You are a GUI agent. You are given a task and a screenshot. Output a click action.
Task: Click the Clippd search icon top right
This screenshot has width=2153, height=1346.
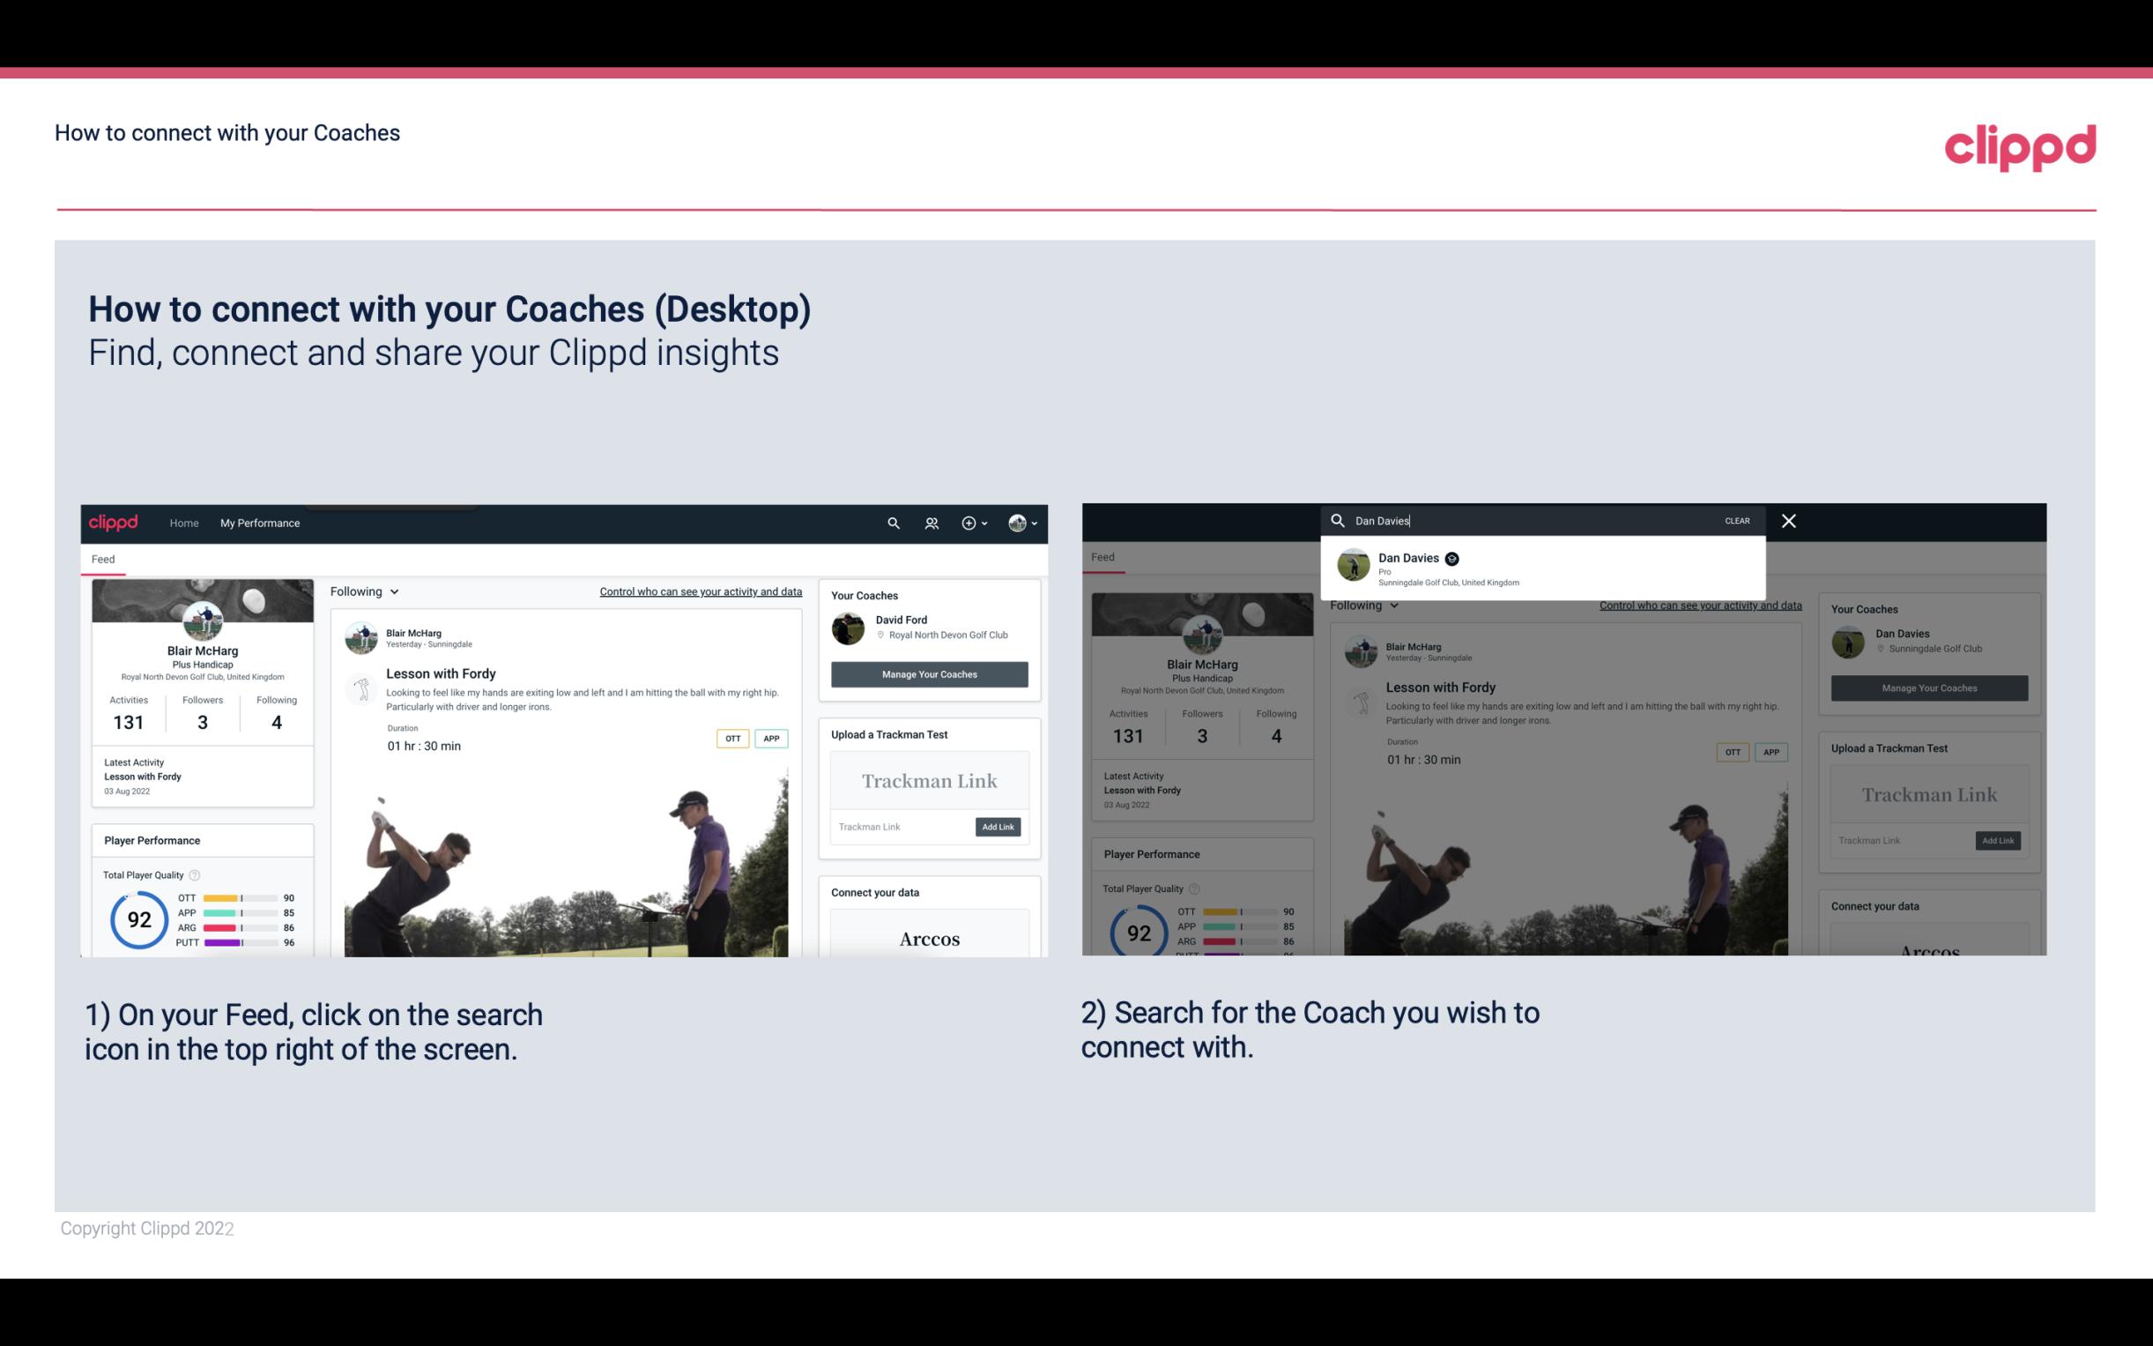(891, 523)
